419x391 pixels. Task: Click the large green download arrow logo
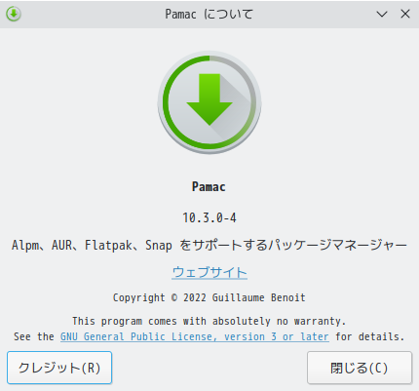pos(209,102)
